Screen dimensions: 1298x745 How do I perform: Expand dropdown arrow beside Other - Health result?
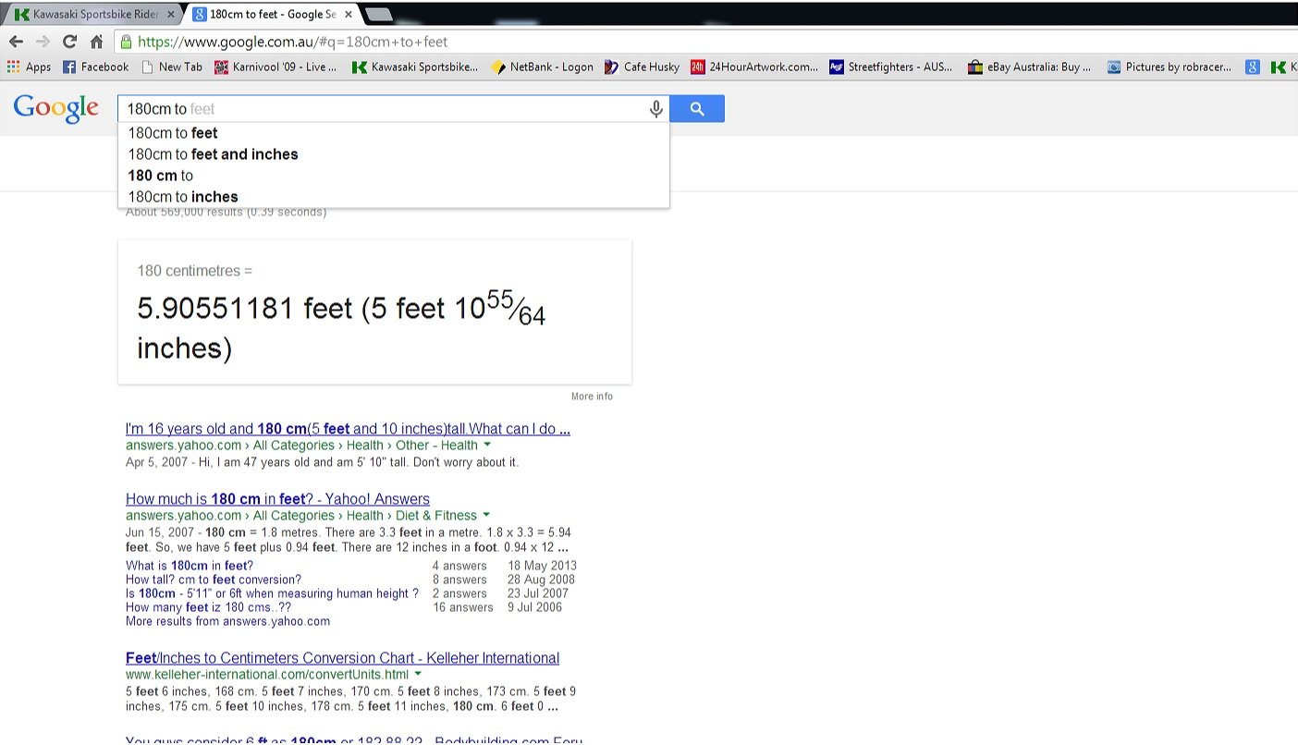[x=487, y=446]
